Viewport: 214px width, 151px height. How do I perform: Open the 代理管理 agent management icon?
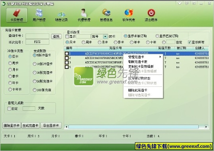click(x=84, y=15)
